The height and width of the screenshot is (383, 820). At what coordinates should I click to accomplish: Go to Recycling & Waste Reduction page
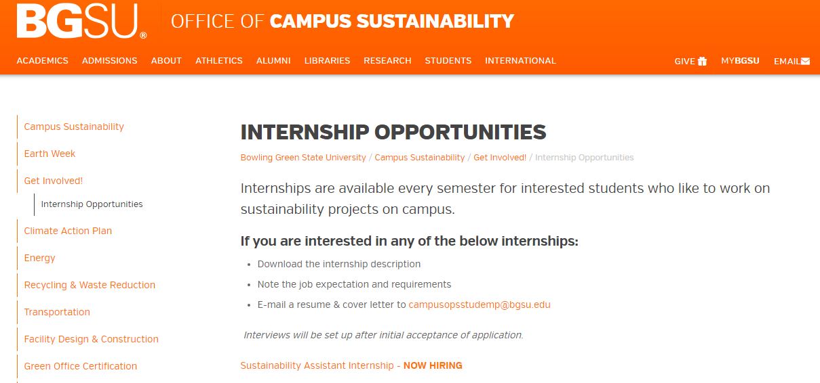(x=90, y=285)
